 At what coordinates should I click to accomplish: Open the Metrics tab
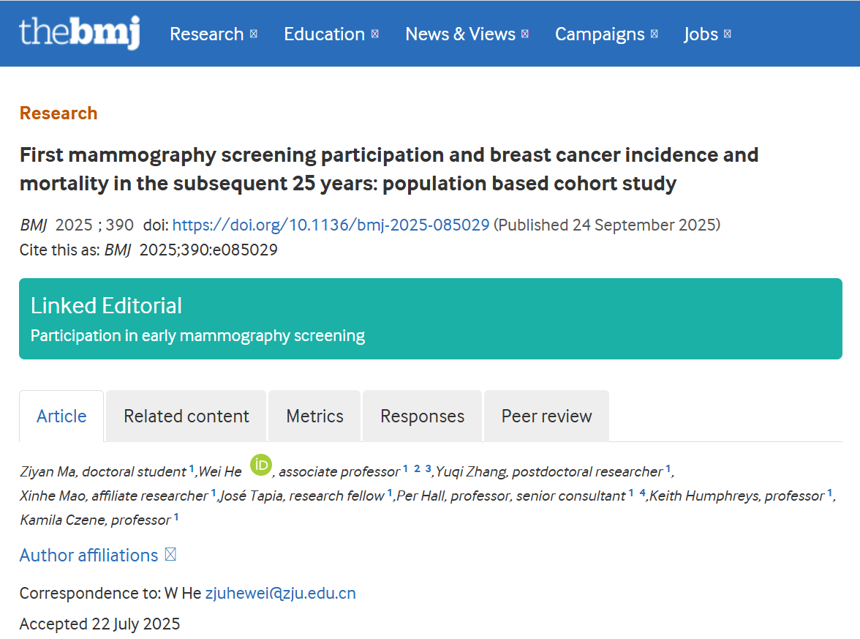[314, 416]
